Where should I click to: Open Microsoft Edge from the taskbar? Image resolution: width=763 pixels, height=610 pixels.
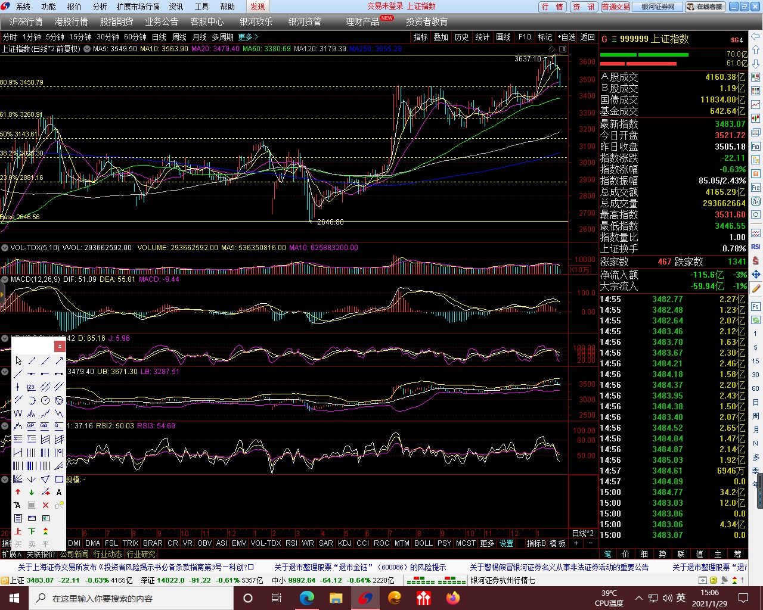click(x=307, y=598)
